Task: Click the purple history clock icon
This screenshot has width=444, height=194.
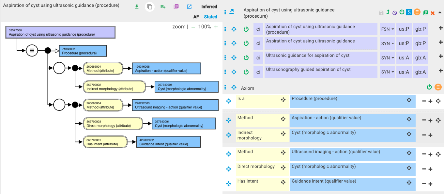Action: coord(395,13)
